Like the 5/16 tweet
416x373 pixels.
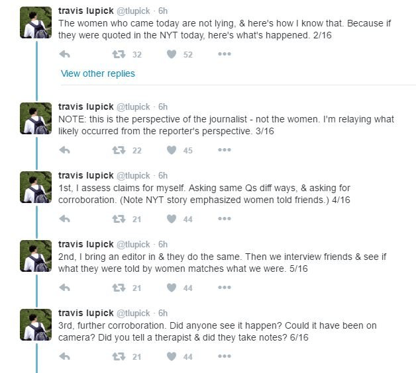tap(172, 288)
